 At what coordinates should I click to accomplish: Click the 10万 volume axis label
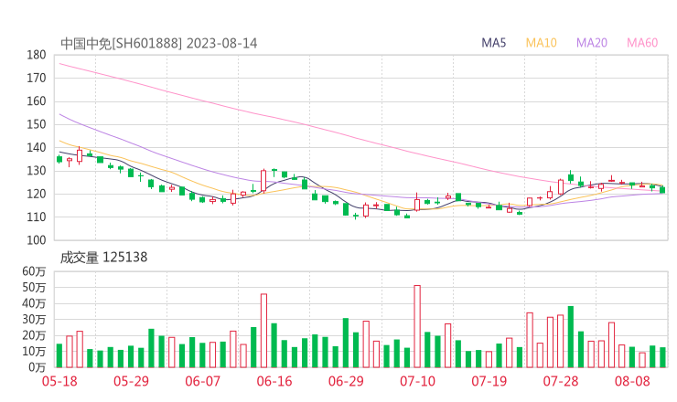[x=34, y=351]
